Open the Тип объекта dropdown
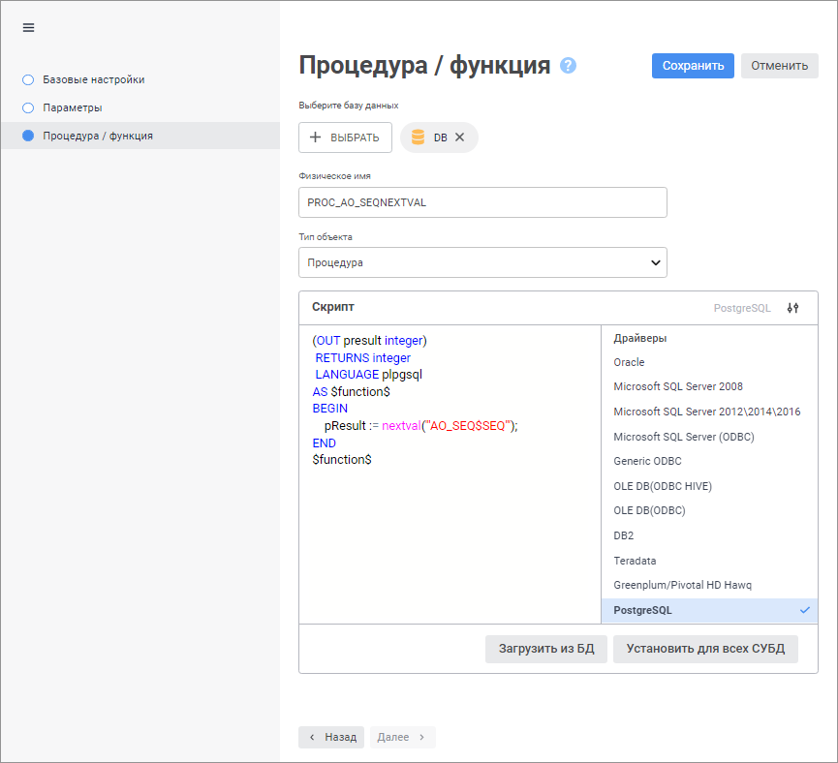This screenshot has width=838, height=763. pos(482,262)
